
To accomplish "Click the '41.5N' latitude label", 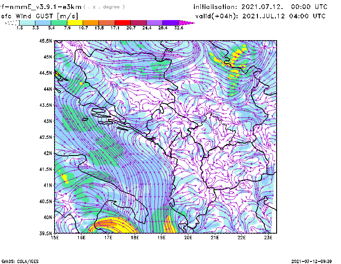I will (46, 169).
